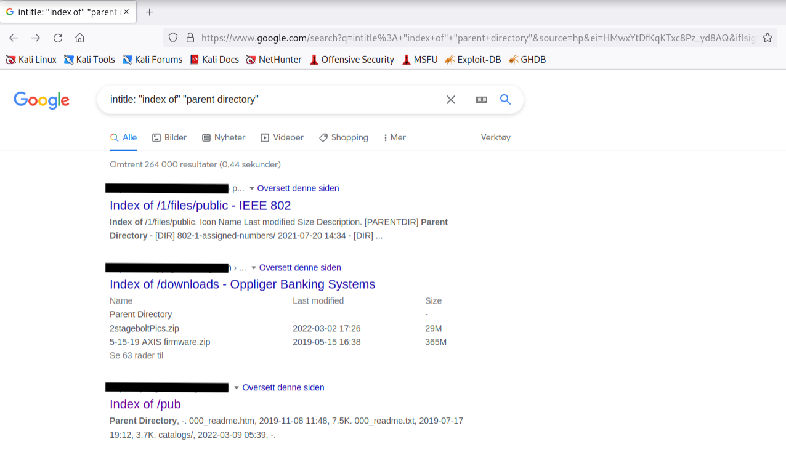
Task: Switch to the Videoer tab
Action: [282, 137]
